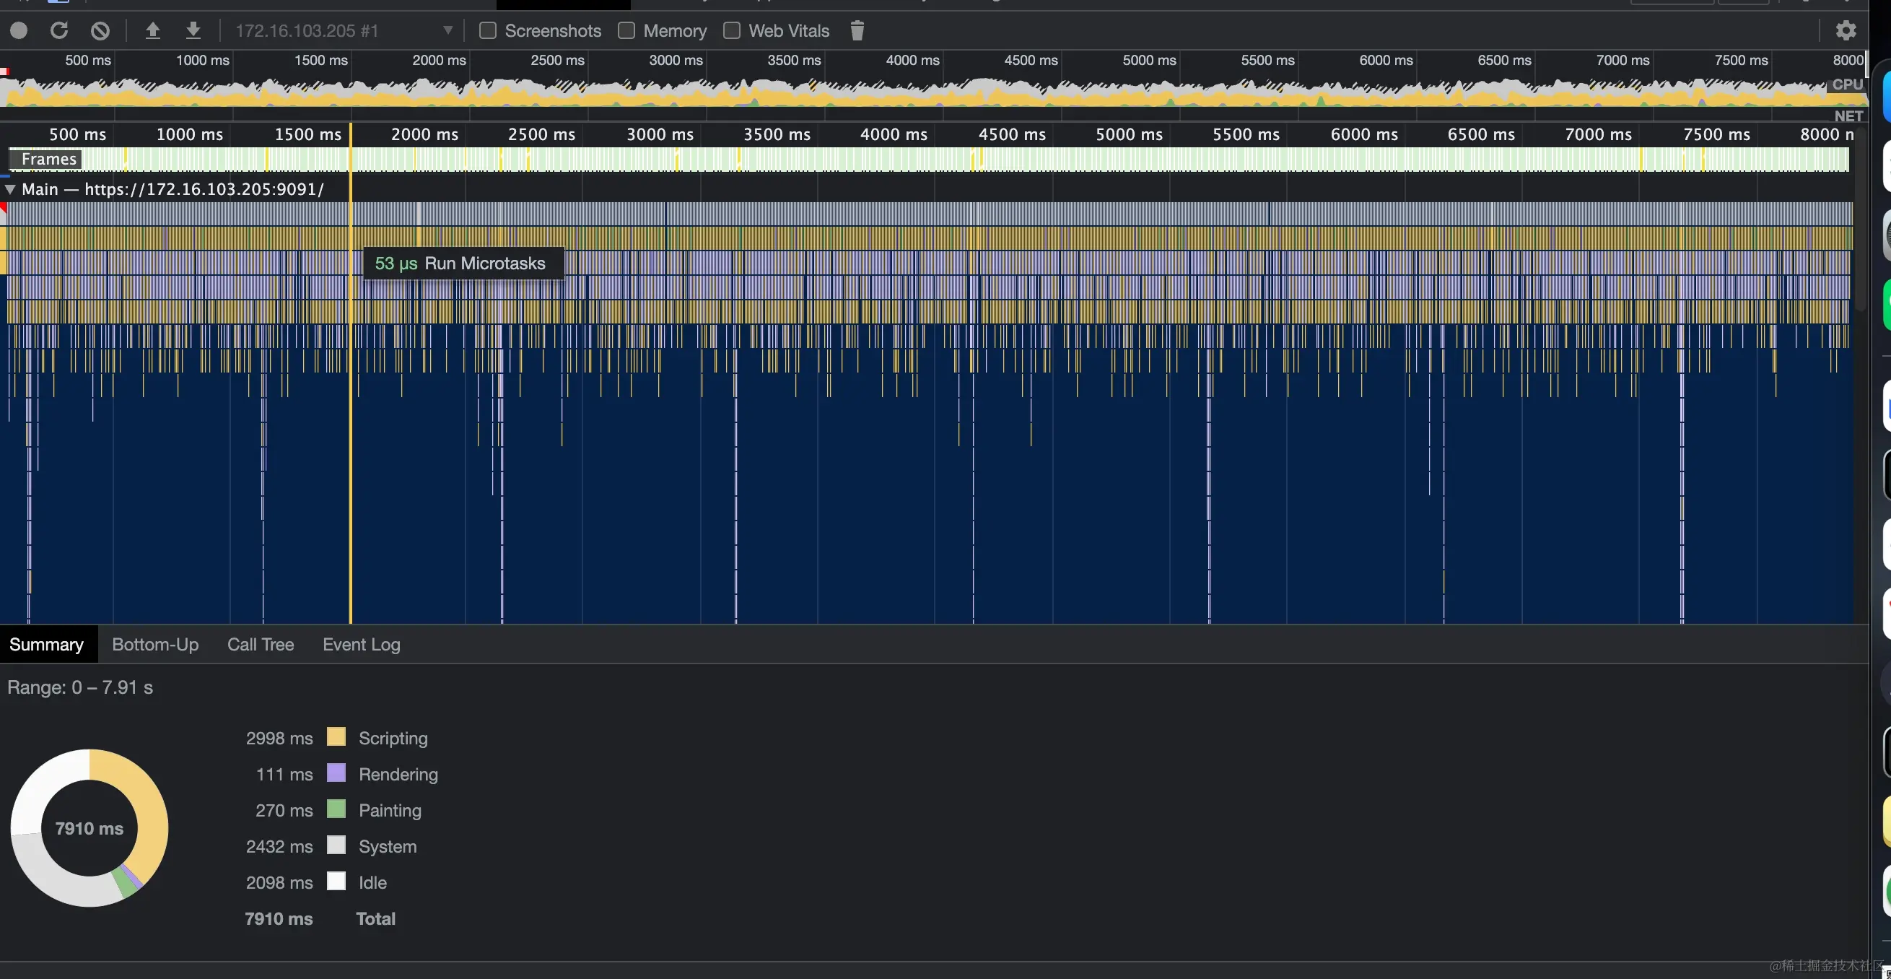Toggle the Web Vitals checkbox

pyautogui.click(x=731, y=30)
